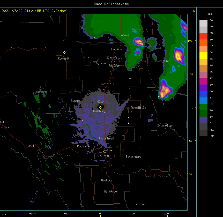The image size is (223, 217).
Task: Click the Calgary label
Action: coord(103,155)
